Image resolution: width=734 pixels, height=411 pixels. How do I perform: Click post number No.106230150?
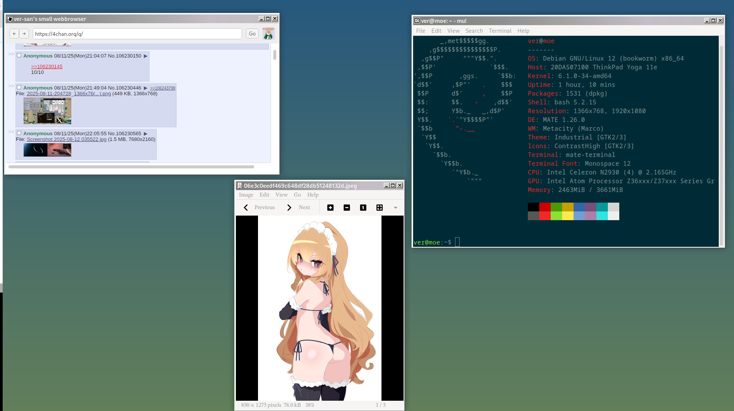coord(125,56)
